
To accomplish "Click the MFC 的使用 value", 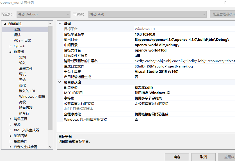I will (152, 93).
